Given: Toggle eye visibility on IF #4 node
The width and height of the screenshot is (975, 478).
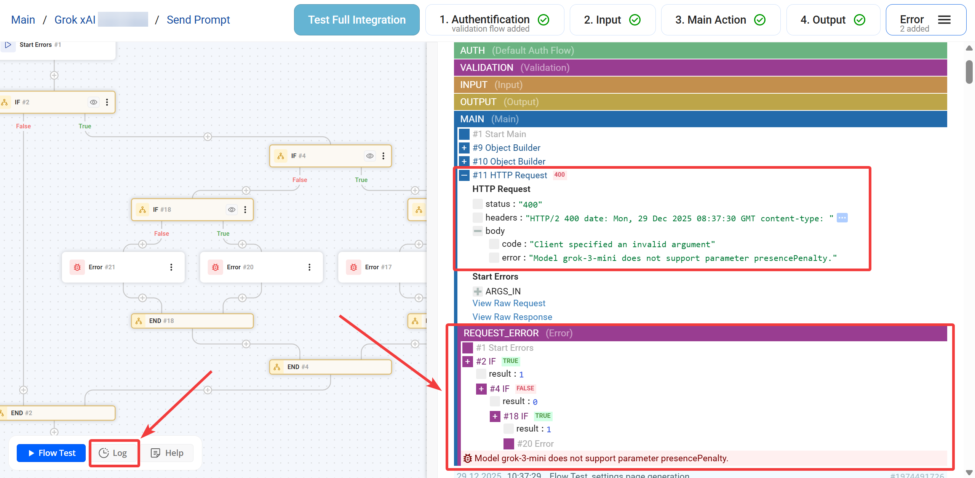Looking at the screenshot, I should tap(370, 156).
